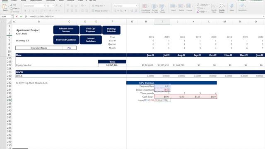Select column M header
Image resolution: width=265 pixels, height=149 pixels.
tap(224, 22)
